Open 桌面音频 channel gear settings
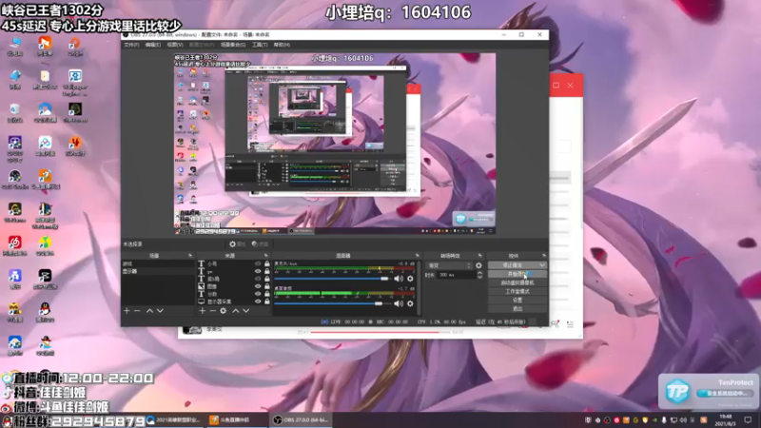The width and height of the screenshot is (761, 428). click(x=410, y=303)
